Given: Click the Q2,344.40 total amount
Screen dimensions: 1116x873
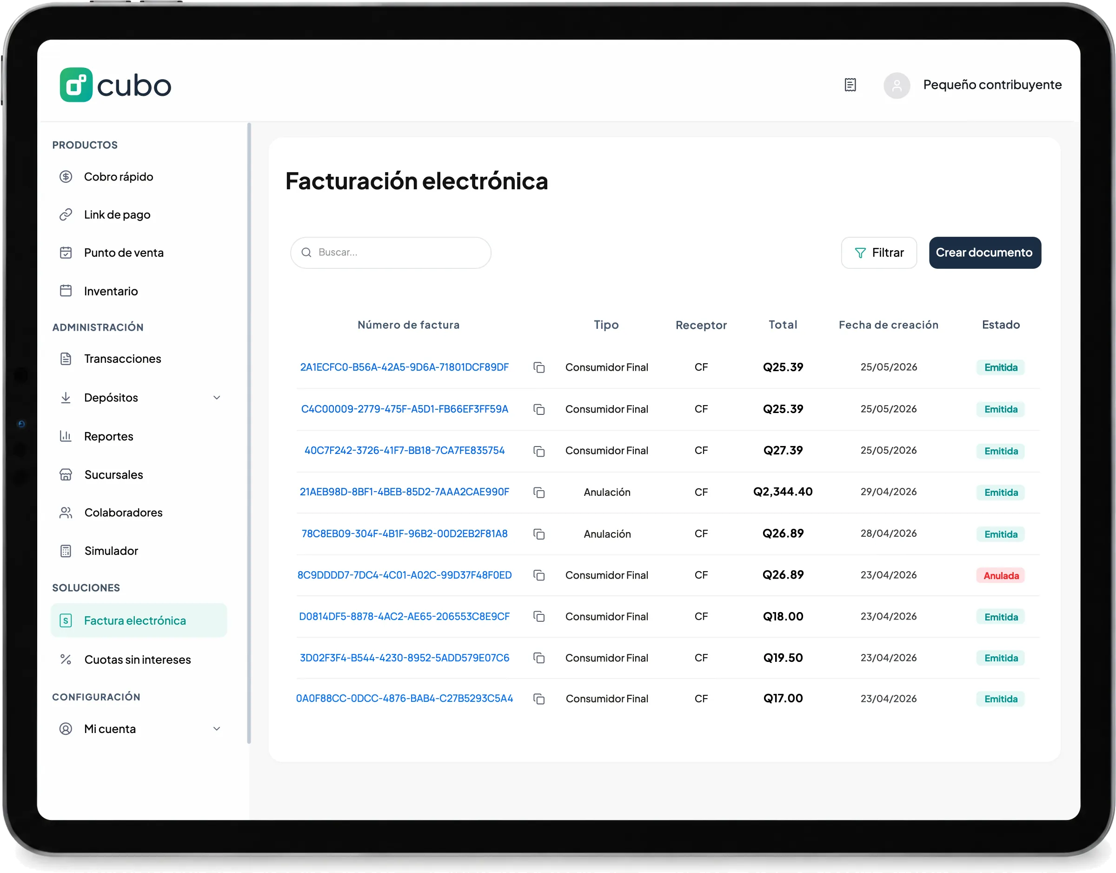Looking at the screenshot, I should [x=783, y=492].
